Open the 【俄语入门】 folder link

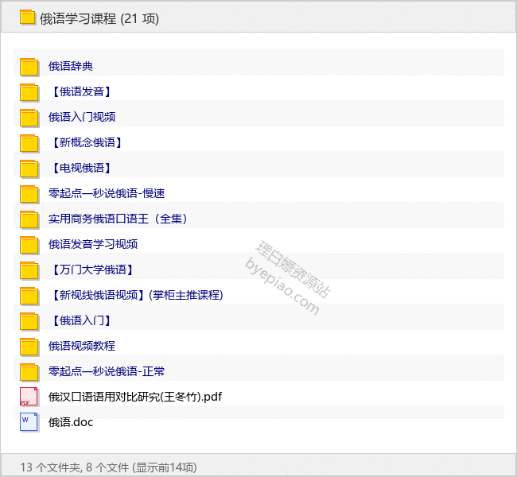click(82, 320)
